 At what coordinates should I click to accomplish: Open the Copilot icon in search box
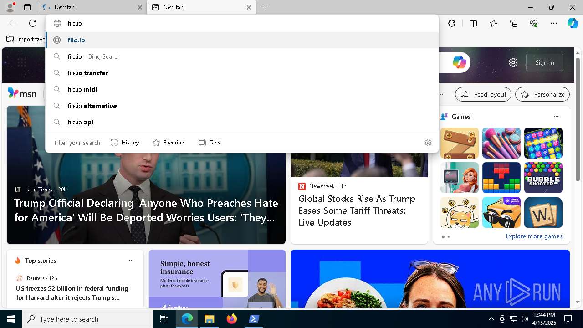click(459, 62)
